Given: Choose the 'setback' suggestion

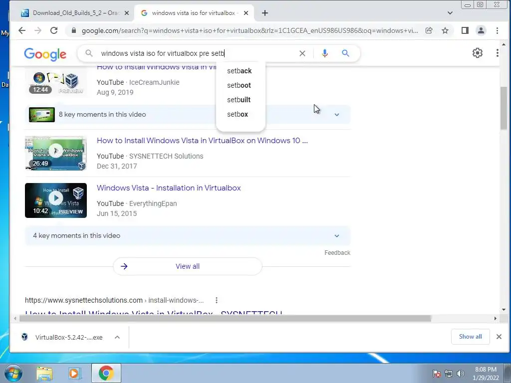Looking at the screenshot, I should click(240, 71).
